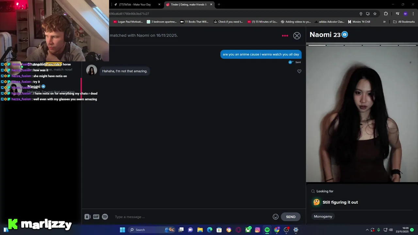Show hidden system tray icons chevron
The height and width of the screenshot is (235, 418).
click(367, 230)
